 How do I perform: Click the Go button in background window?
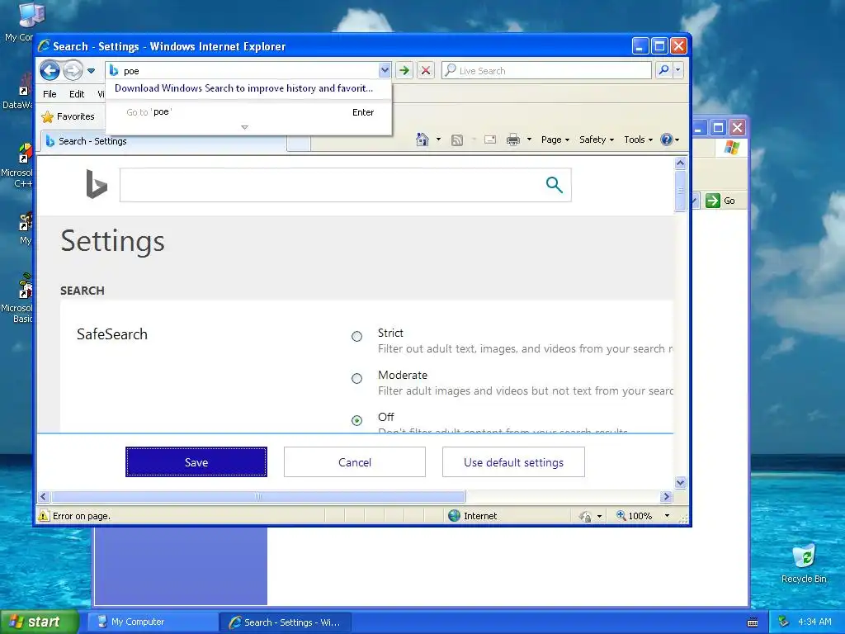pyautogui.click(x=720, y=201)
